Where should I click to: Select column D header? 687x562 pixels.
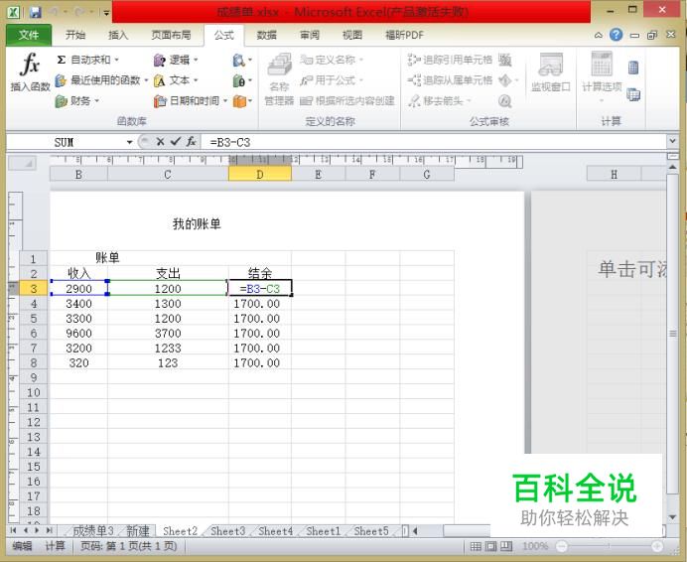(260, 174)
